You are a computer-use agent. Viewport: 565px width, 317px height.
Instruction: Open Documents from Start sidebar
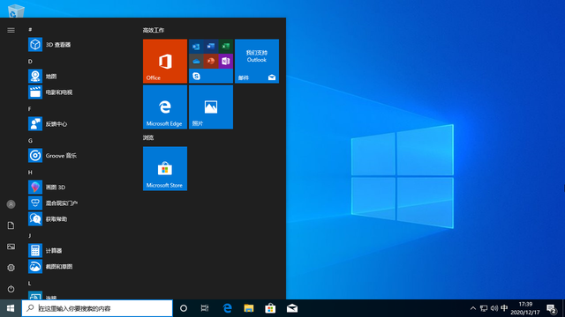(x=11, y=225)
